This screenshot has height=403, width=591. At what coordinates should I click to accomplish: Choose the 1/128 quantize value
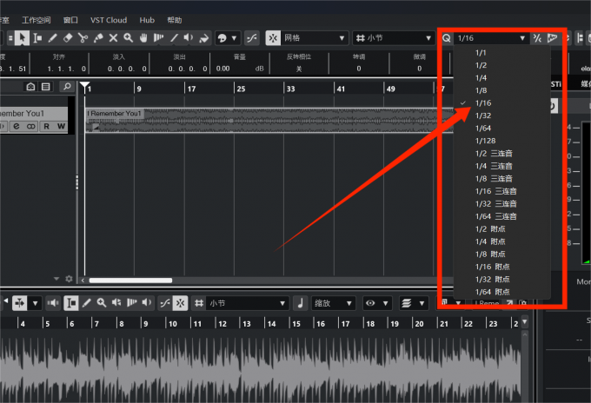tap(501, 141)
